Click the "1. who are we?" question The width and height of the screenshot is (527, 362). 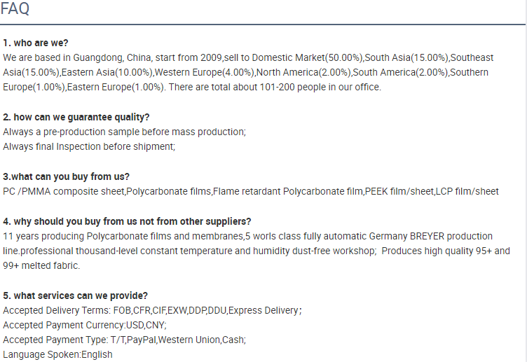click(x=36, y=43)
